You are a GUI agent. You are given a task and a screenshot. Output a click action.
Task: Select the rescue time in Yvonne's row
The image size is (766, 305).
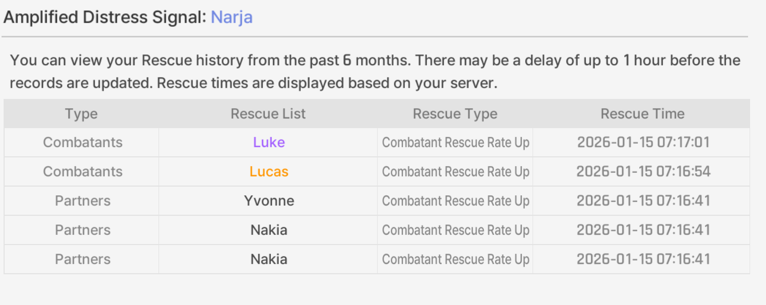coord(643,201)
